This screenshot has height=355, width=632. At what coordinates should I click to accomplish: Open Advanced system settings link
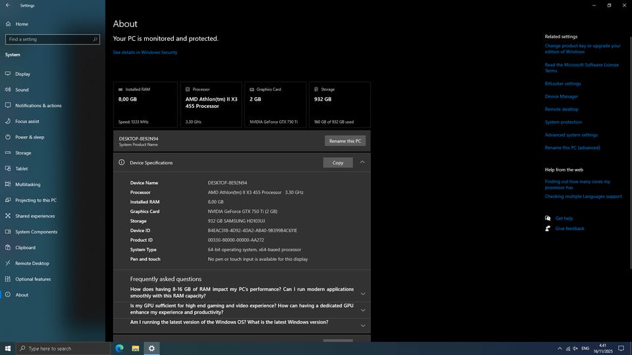point(571,135)
